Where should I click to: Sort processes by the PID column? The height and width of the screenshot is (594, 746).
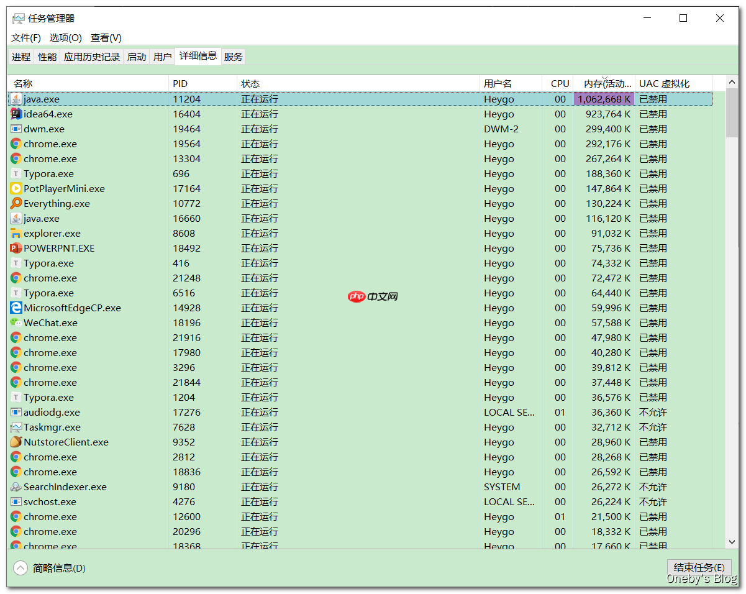(180, 83)
